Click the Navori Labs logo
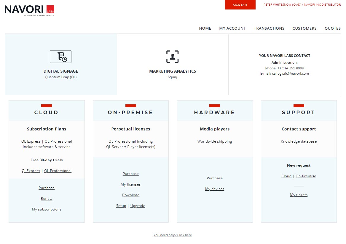This screenshot has height=244, width=346. point(29,11)
